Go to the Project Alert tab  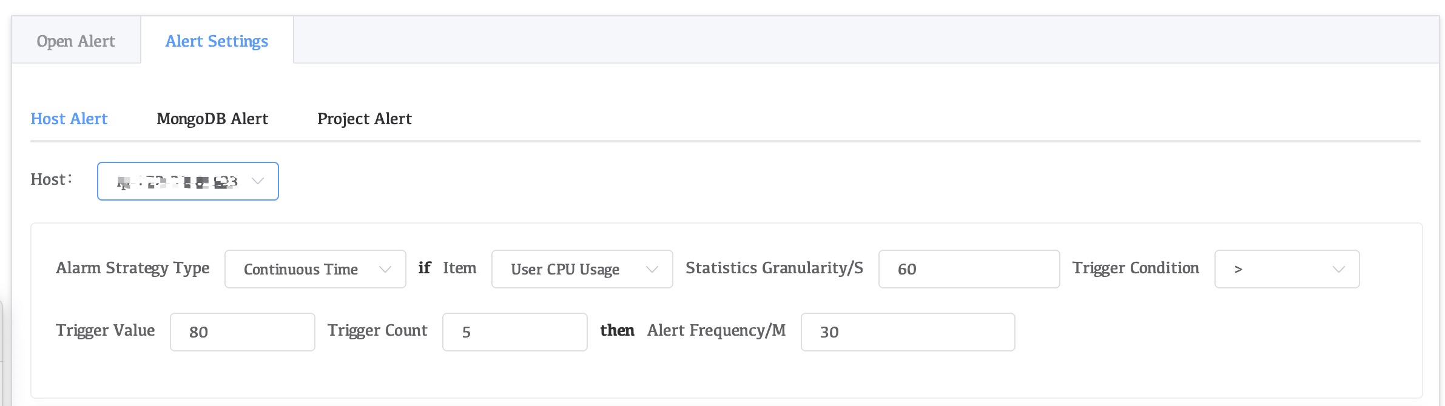[364, 119]
